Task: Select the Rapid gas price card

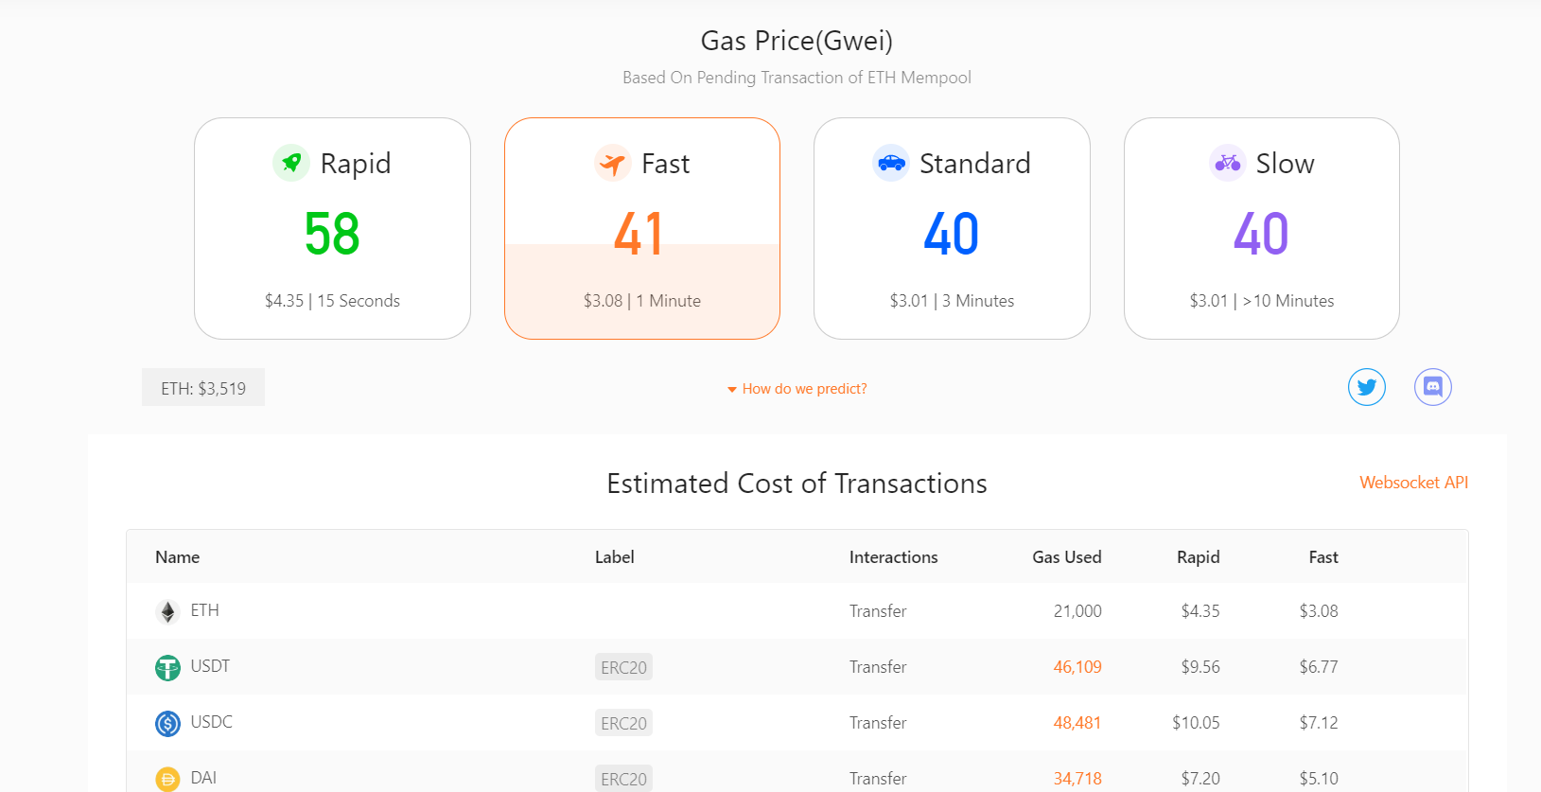Action: pos(332,228)
